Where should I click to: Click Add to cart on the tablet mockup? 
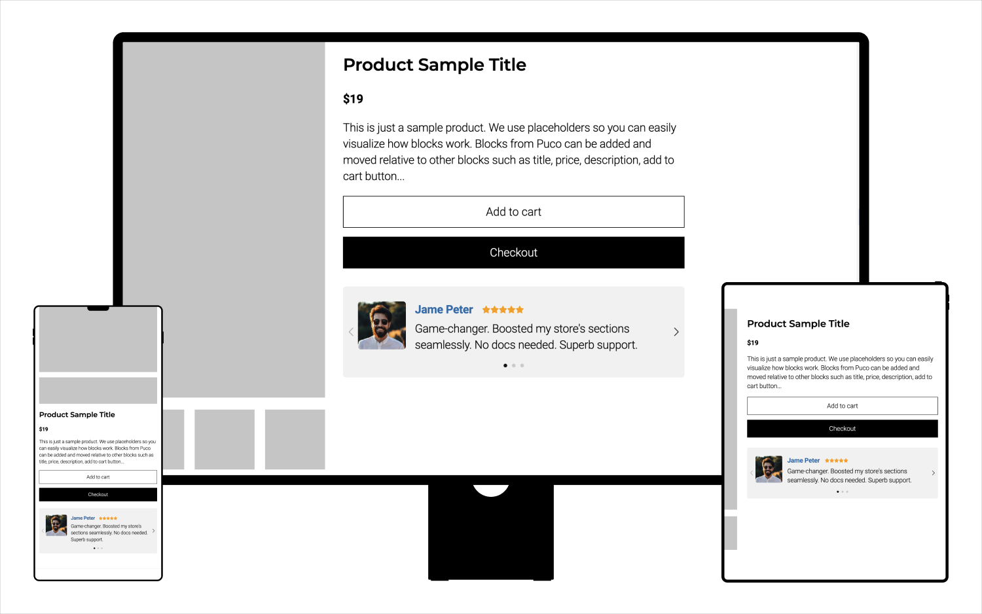click(842, 405)
